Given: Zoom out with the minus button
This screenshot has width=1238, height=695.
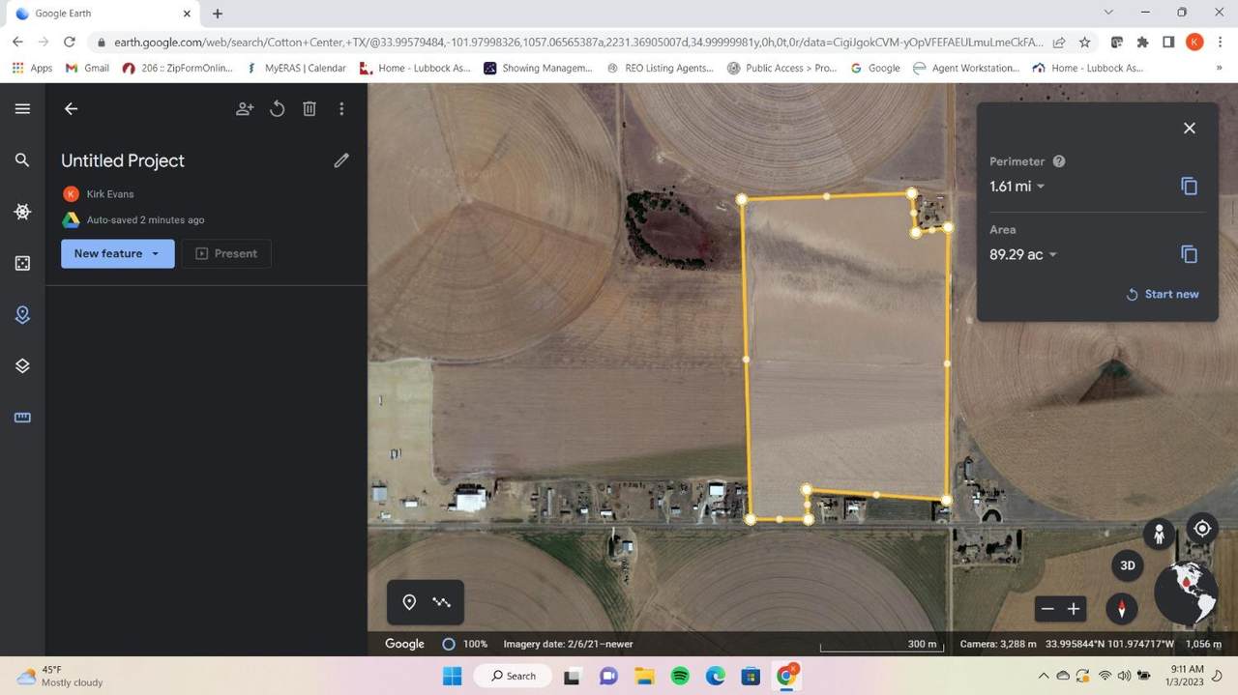Looking at the screenshot, I should point(1047,609).
